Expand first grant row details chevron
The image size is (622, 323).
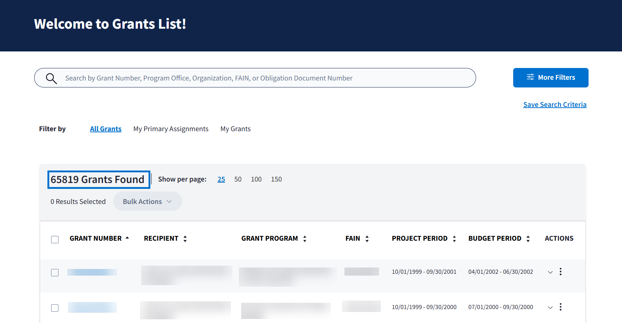click(550, 272)
